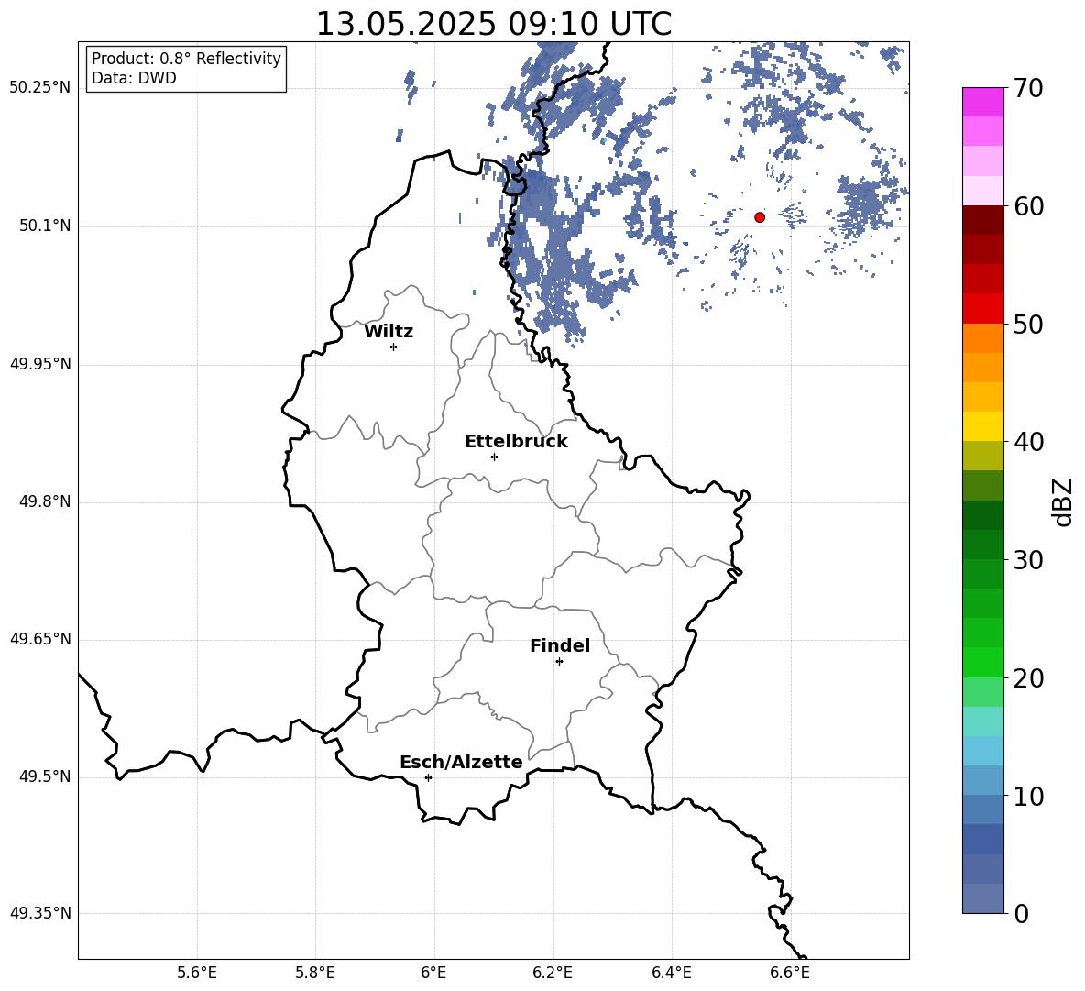
Task: Click the colorbar tick label 60
Action: point(1028,206)
